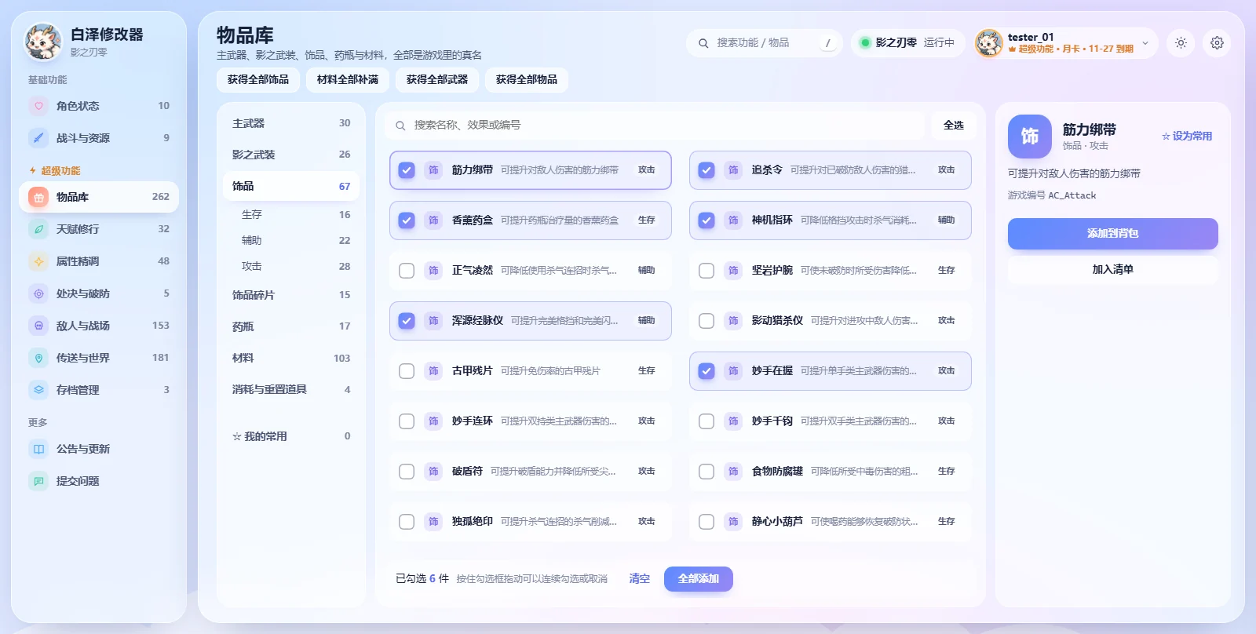Image resolution: width=1256 pixels, height=634 pixels.
Task: Uncheck the 香薰药盒 checkbox
Action: click(x=407, y=220)
